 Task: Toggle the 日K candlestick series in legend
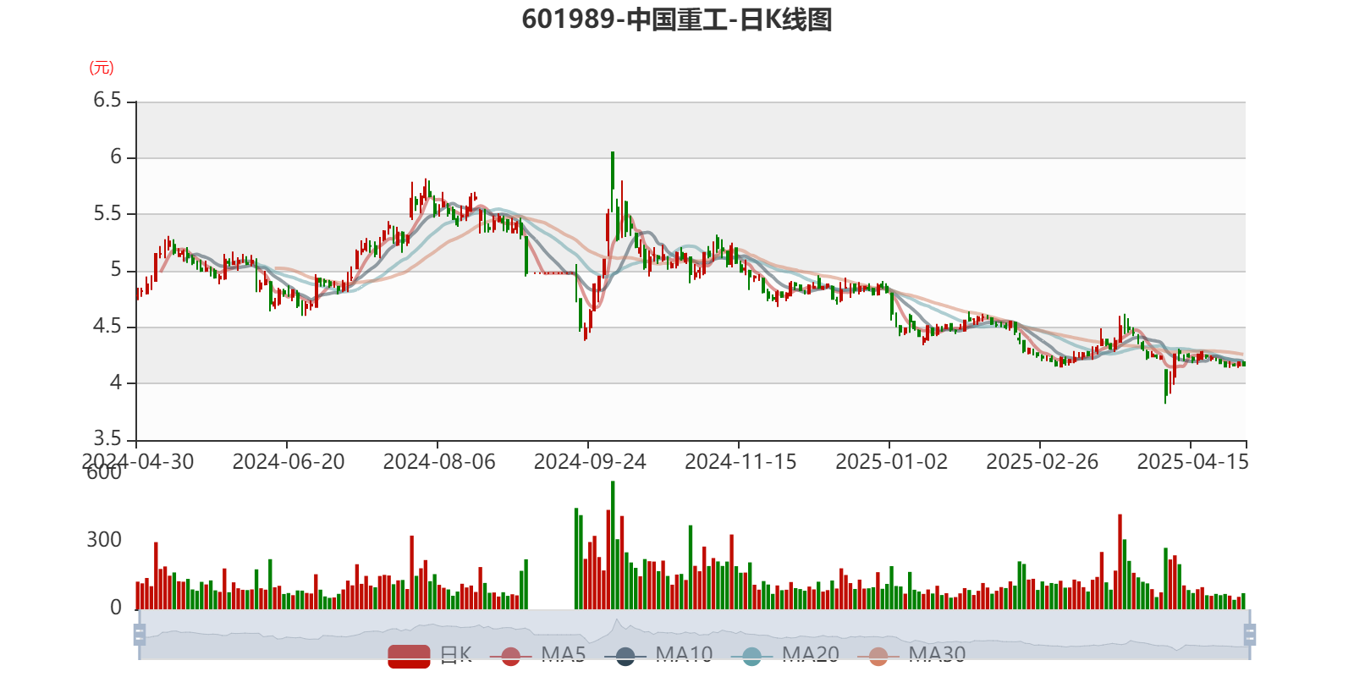(x=430, y=655)
